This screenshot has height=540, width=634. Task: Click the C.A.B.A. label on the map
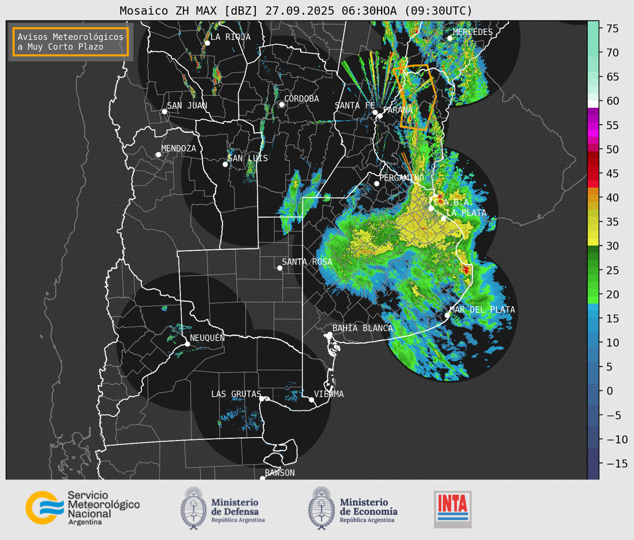[x=454, y=202]
